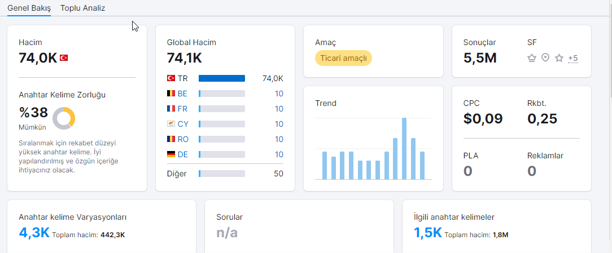Click the tallest bar in Trend chart

pos(404,149)
